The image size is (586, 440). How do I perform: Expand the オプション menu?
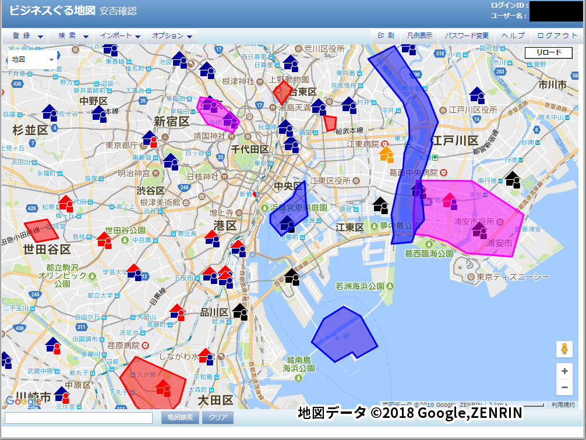pos(171,36)
